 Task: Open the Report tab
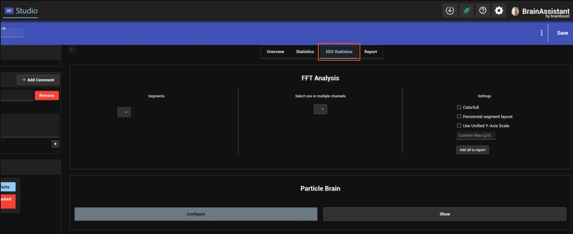click(x=370, y=52)
